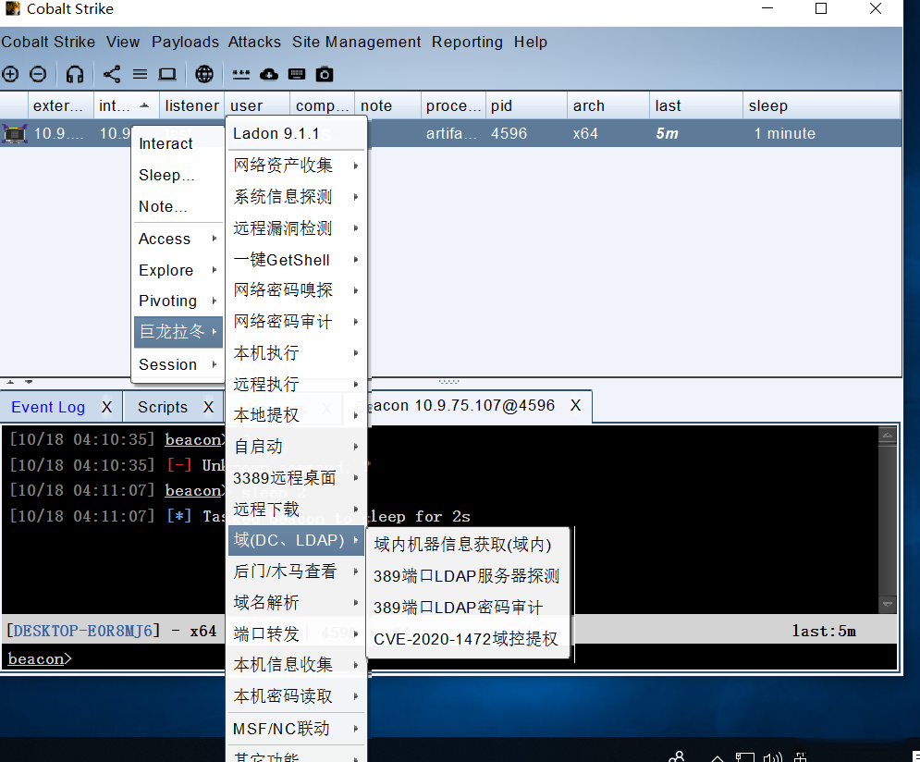Screen dimensions: 920x762
Task: Choose Note... from the context menu
Action: [x=178, y=206]
